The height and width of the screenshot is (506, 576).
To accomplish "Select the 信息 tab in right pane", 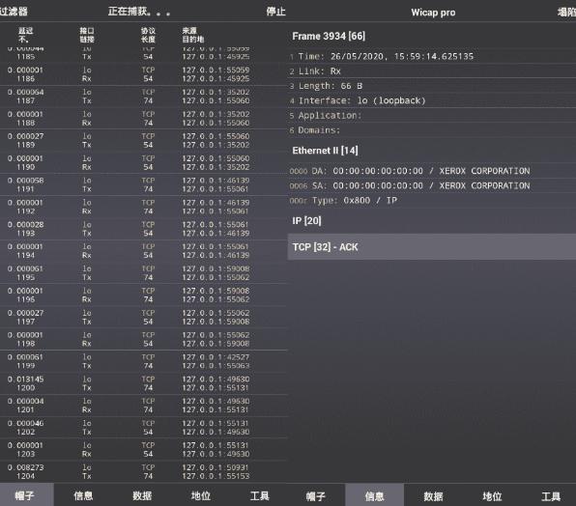I will (374, 495).
